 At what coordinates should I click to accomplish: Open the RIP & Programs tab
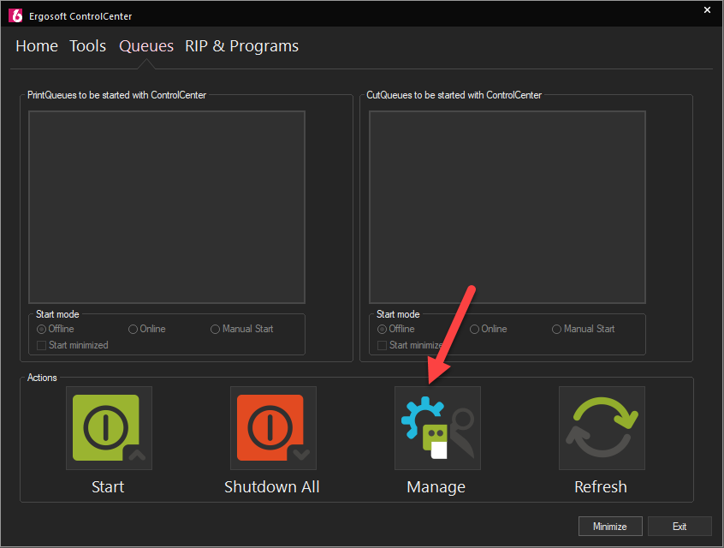click(x=242, y=46)
